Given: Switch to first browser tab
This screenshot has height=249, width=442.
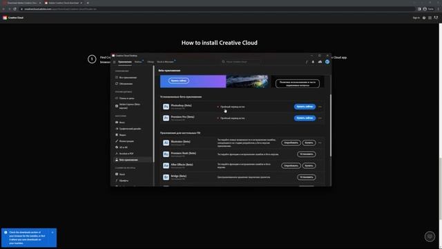Looking at the screenshot, I should pyautogui.click(x=23, y=3).
